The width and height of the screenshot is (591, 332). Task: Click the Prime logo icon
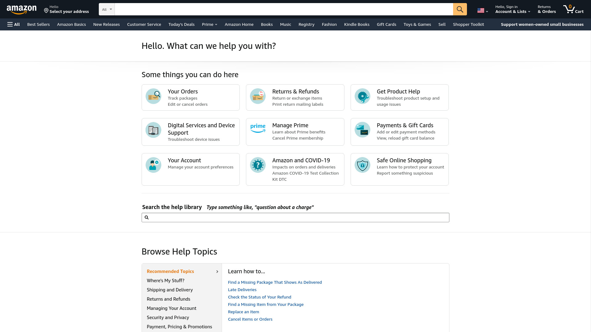pyautogui.click(x=258, y=128)
